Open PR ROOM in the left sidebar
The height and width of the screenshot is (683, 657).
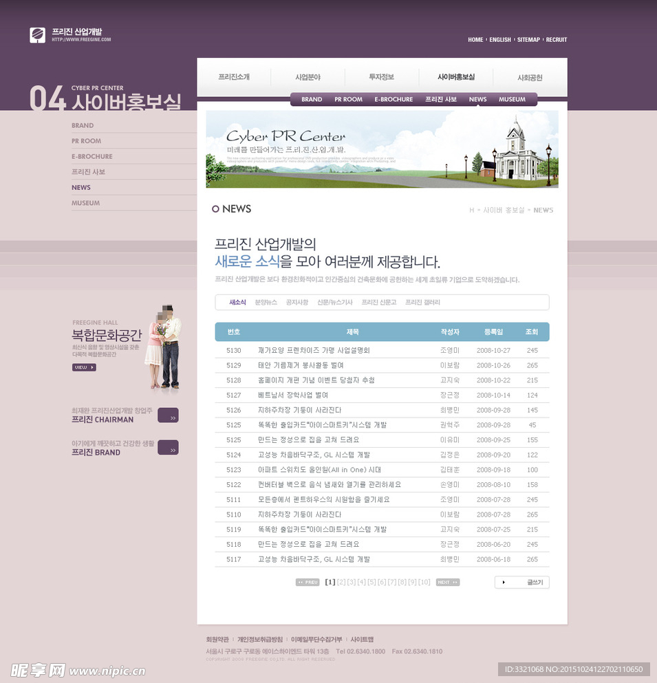click(x=86, y=141)
